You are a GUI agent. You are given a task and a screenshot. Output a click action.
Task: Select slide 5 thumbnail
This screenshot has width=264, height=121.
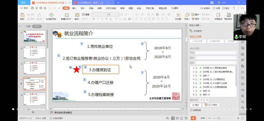tap(34, 99)
